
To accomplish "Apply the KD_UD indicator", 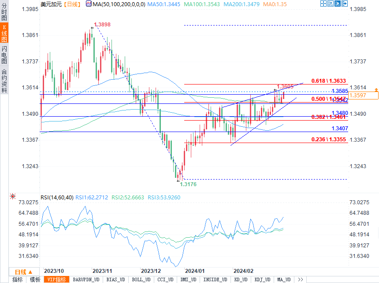I will (241, 279).
